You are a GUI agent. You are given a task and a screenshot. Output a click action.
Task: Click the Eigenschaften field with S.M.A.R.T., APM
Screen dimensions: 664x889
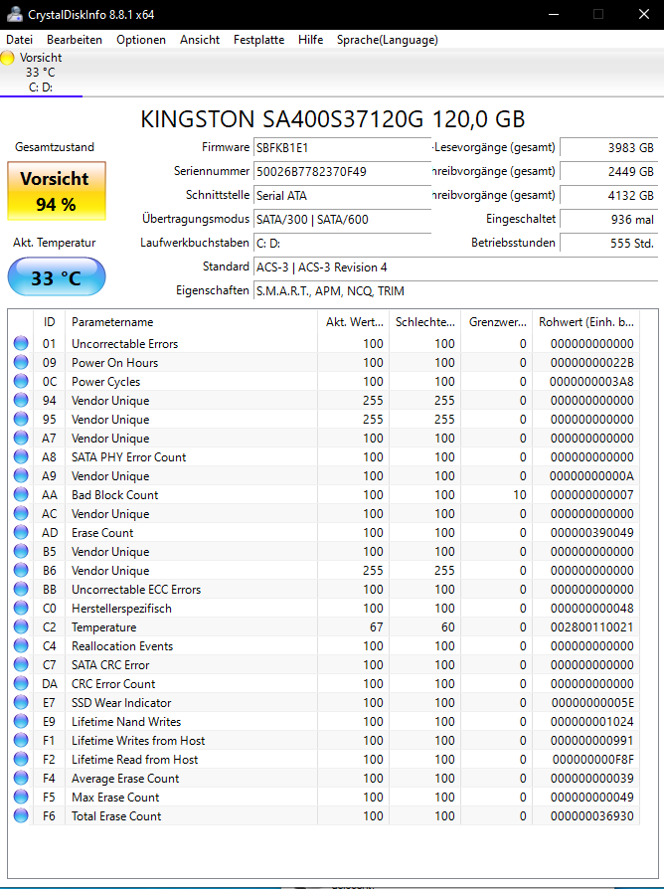[x=455, y=290]
